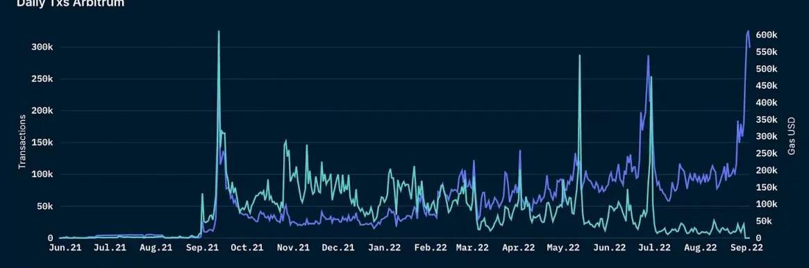This screenshot has height=268, width=809.
Task: Click the Sep.21 x-axis label
Action: click(202, 248)
